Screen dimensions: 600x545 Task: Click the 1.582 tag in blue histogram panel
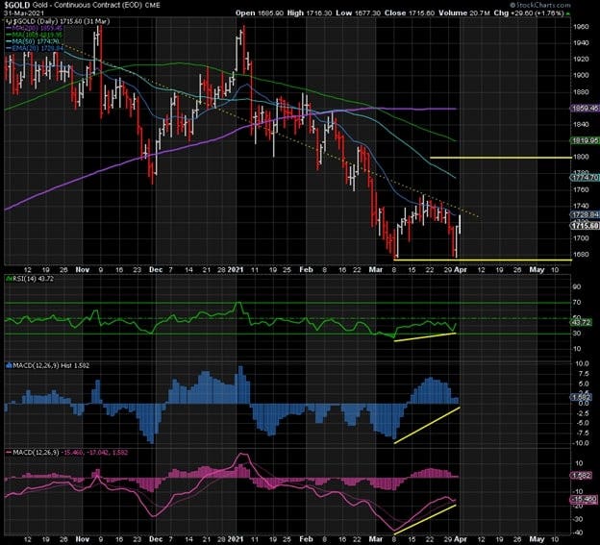pyautogui.click(x=582, y=397)
